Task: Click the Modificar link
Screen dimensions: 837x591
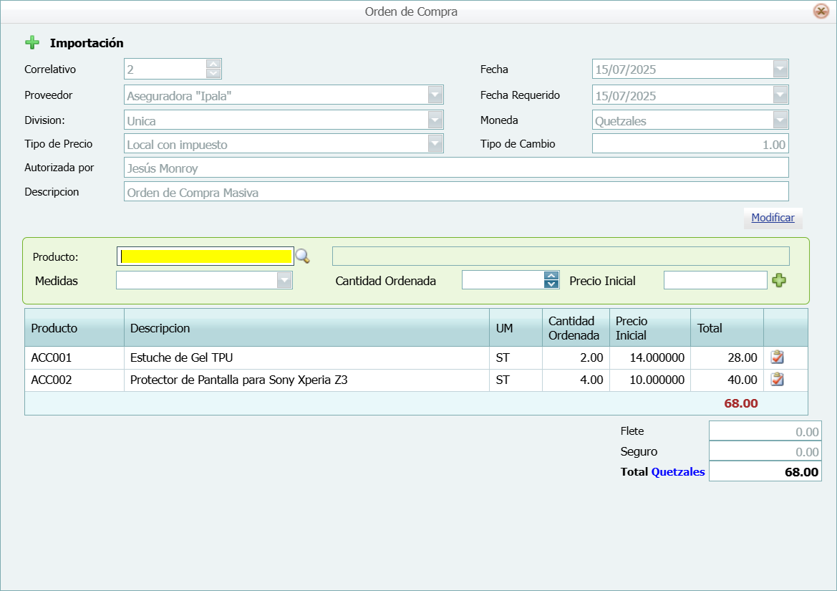Action: pos(773,218)
